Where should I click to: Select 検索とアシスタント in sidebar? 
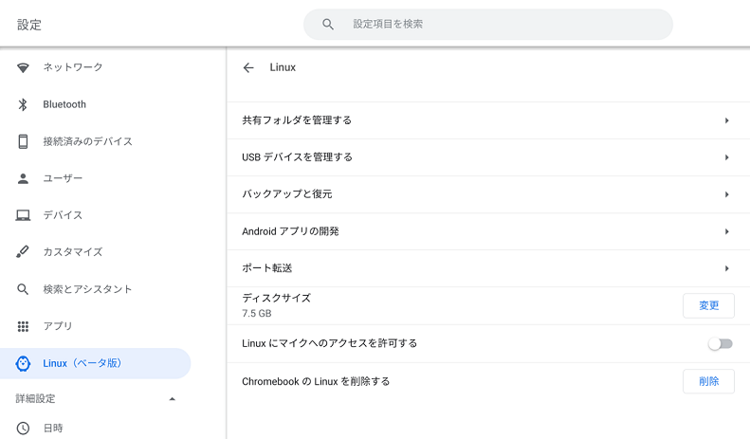(87, 289)
